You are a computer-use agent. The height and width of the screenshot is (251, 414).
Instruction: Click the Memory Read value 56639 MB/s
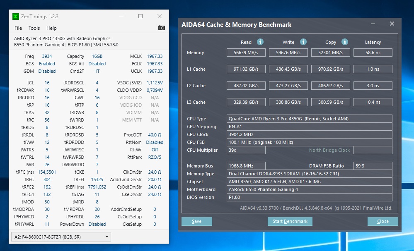[246, 53]
